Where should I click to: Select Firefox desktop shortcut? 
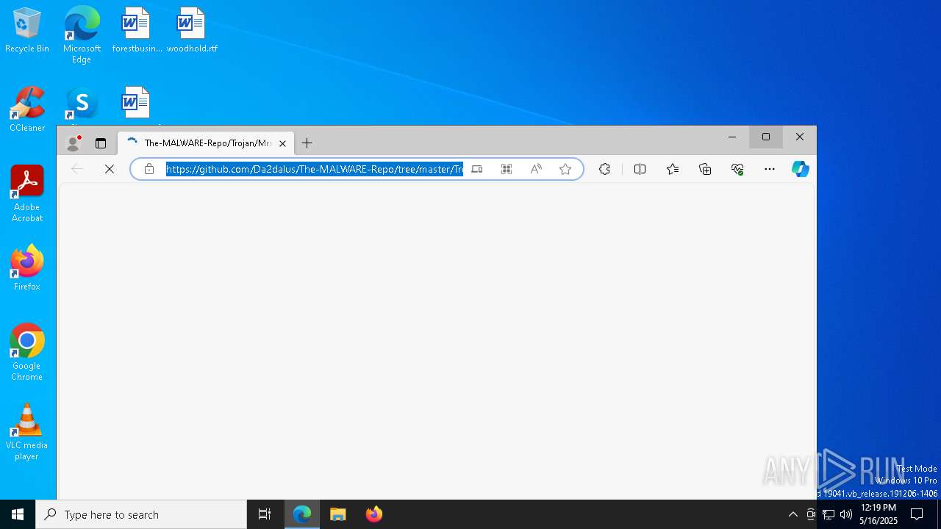[x=27, y=268]
